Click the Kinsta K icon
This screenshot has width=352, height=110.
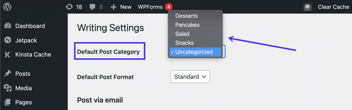[x=8, y=55]
